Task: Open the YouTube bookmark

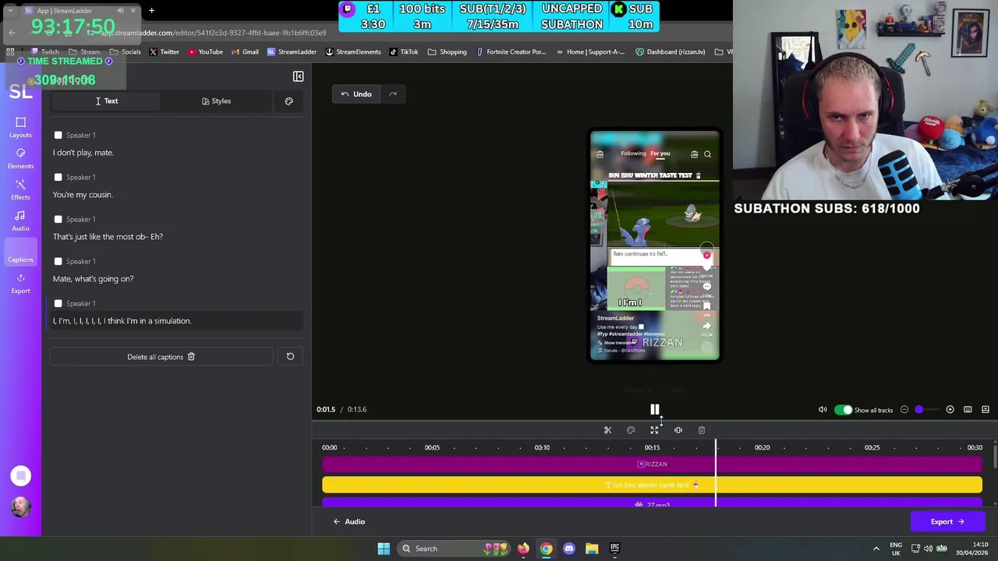Action: coord(204,52)
